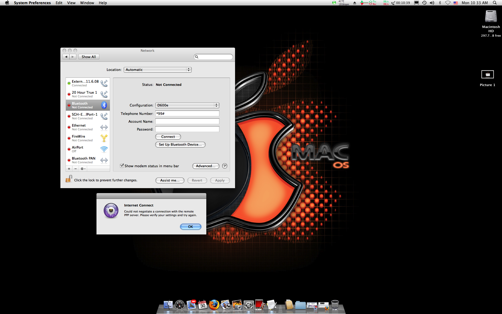The width and height of the screenshot is (502, 314).
Task: Open the Configuration D600e dropdown
Action: tap(187, 105)
